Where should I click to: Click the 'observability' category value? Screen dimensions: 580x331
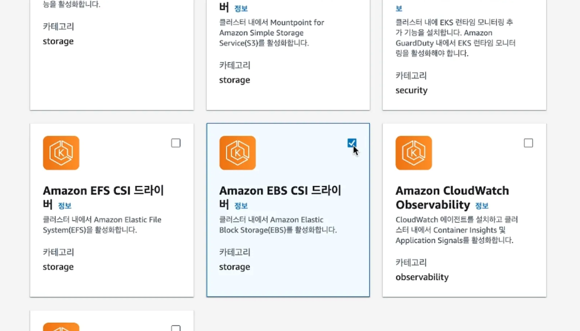pos(422,277)
